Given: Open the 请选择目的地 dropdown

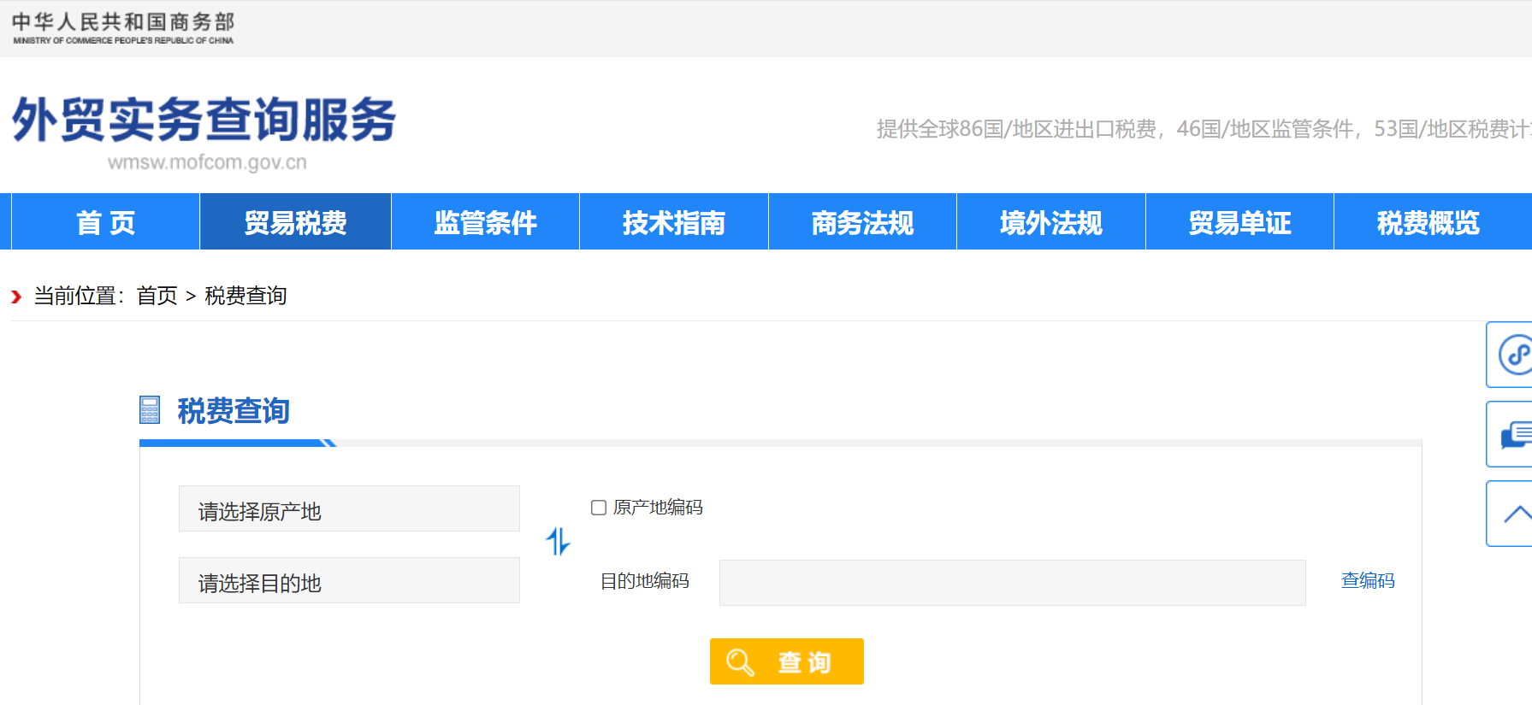Looking at the screenshot, I should 349,581.
